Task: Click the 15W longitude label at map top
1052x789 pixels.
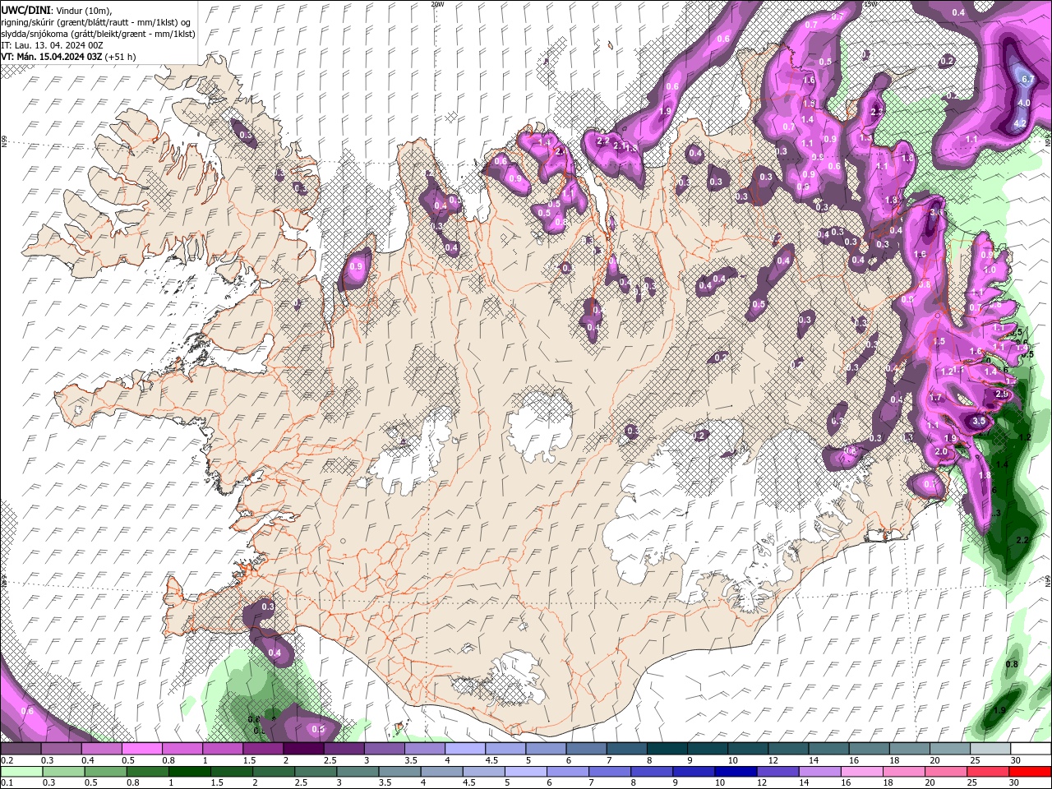Action: 870,4
